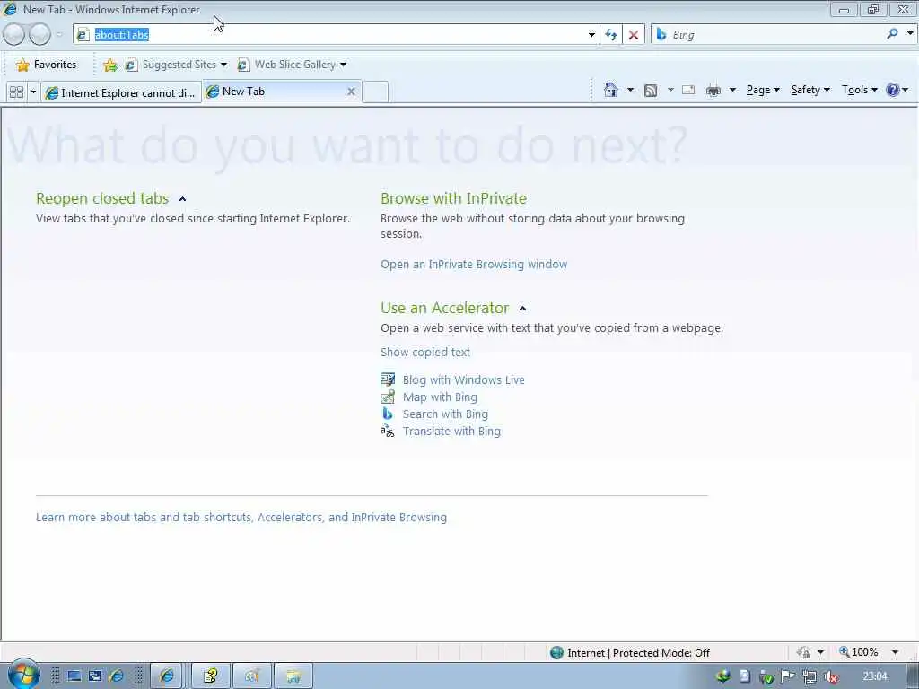Open the search provider dropdown arrow
This screenshot has height=689, width=919.
[910, 34]
